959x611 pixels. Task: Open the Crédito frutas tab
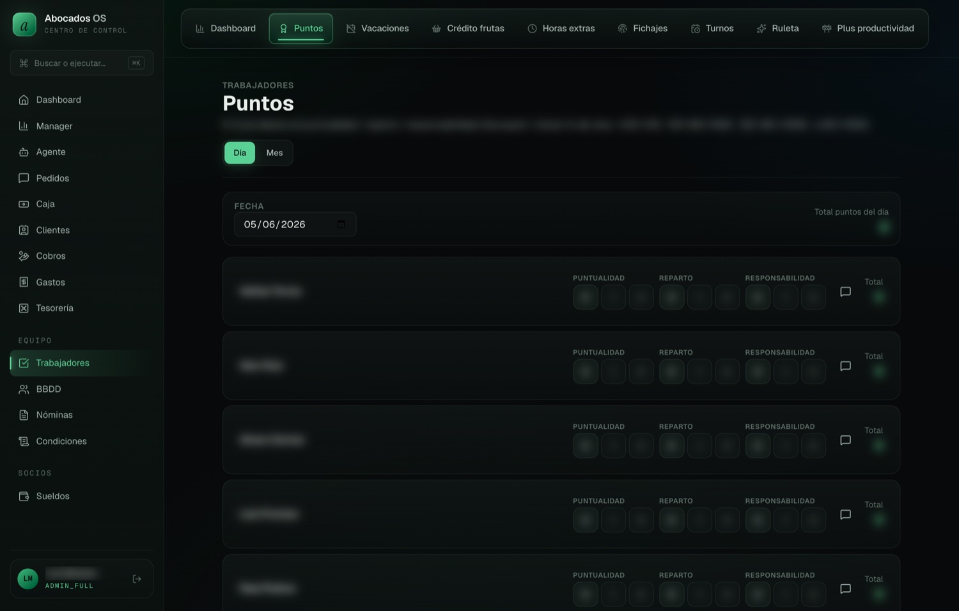(x=468, y=28)
